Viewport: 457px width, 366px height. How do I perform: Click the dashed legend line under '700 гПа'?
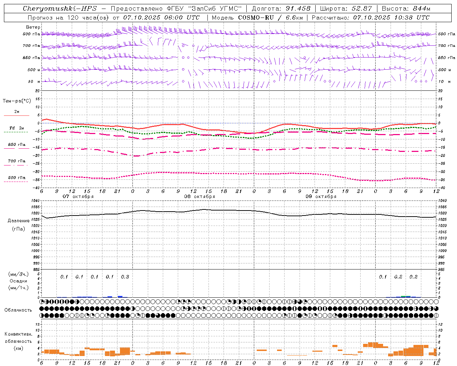tap(16, 165)
